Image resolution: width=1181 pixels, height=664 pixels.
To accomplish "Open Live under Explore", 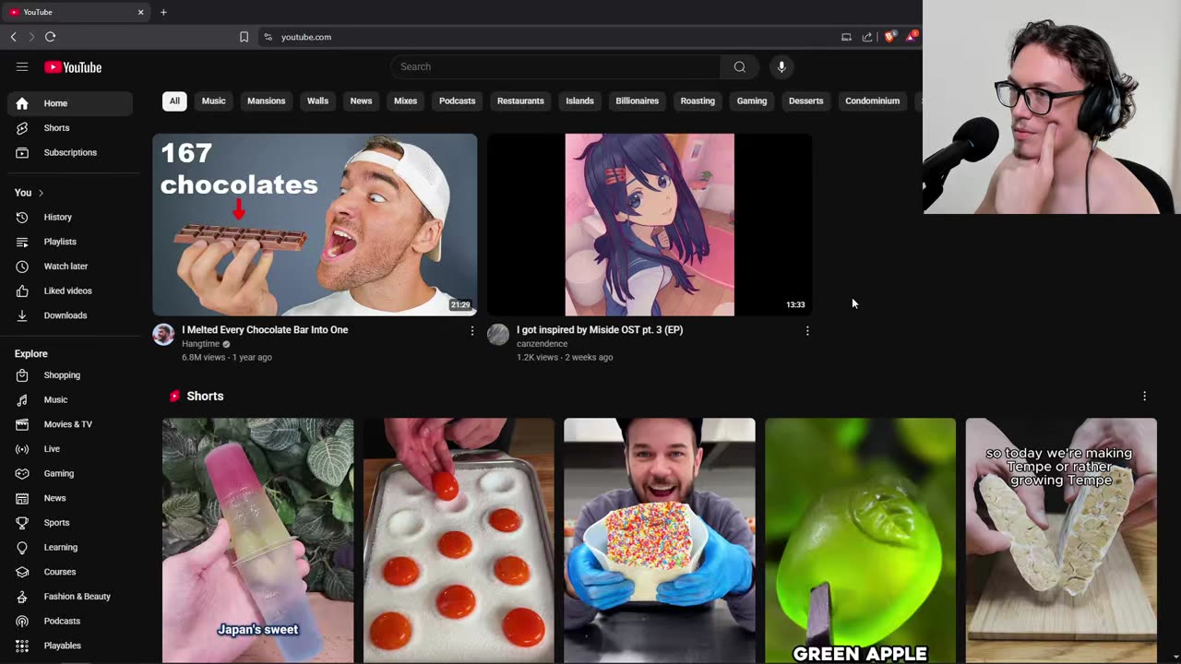I will click(70, 449).
